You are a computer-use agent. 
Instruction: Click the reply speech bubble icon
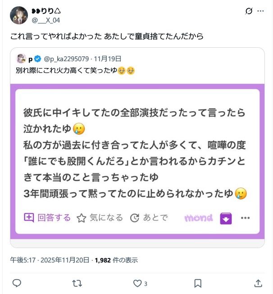point(16,283)
